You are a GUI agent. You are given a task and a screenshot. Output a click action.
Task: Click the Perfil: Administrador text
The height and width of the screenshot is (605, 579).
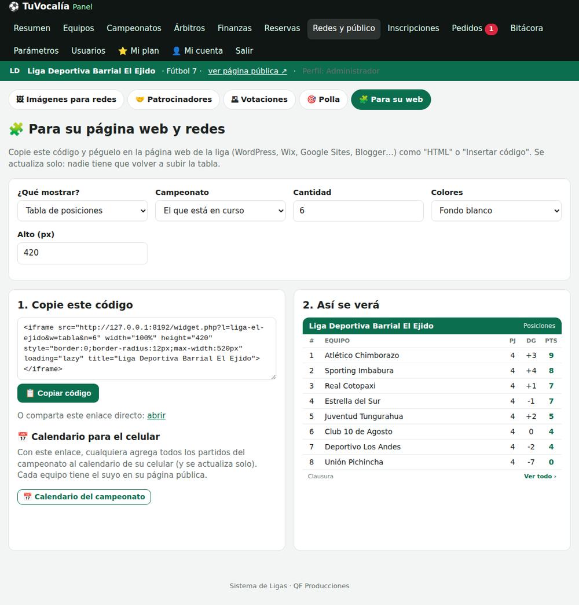point(340,71)
